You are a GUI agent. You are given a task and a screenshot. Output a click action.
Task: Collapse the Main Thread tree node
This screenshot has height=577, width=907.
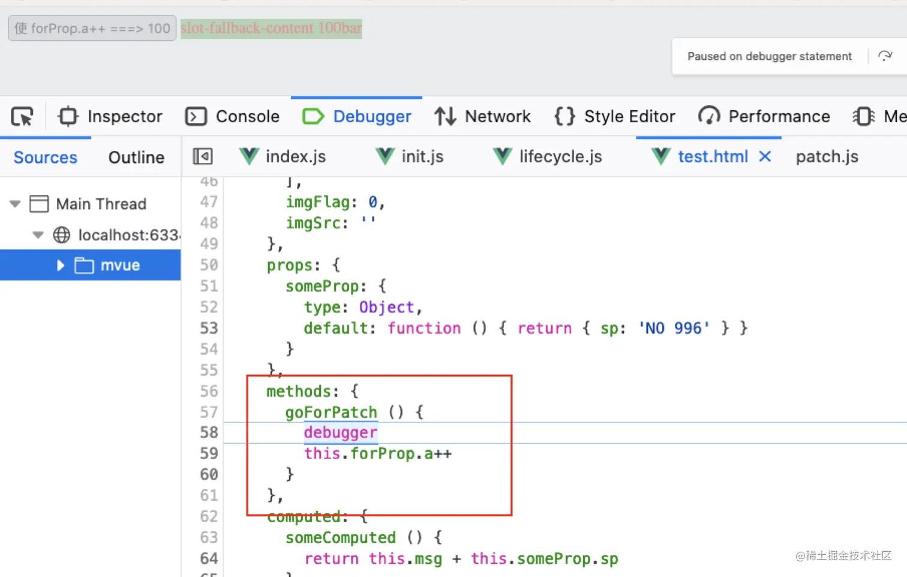point(16,204)
